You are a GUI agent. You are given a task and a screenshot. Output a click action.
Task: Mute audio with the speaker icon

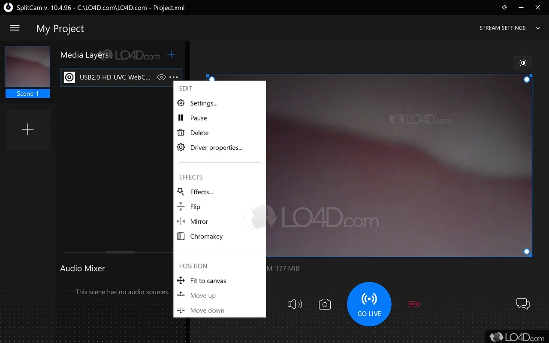coord(294,304)
